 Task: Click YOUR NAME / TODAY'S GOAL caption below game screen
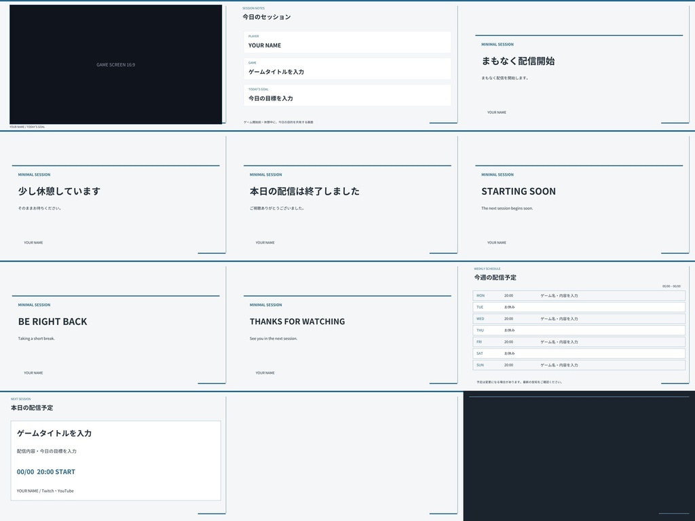point(27,127)
